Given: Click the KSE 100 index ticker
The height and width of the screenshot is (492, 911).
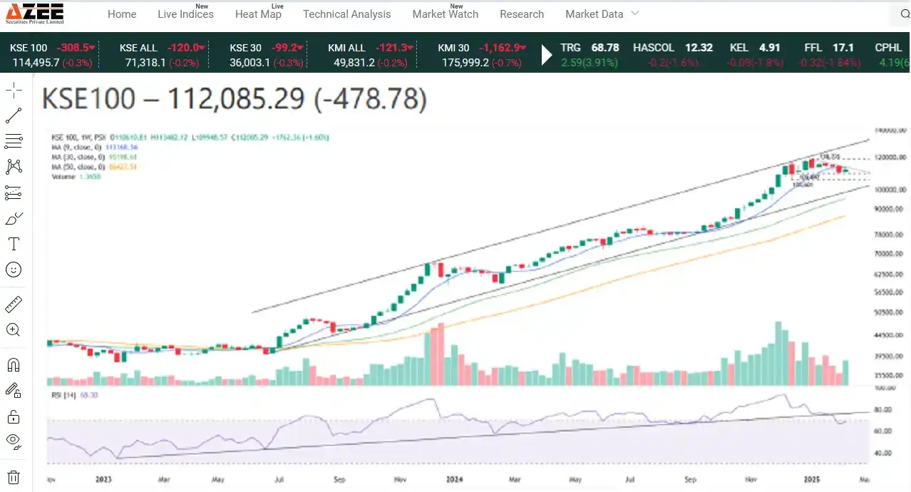Looking at the screenshot, I should point(52,55).
